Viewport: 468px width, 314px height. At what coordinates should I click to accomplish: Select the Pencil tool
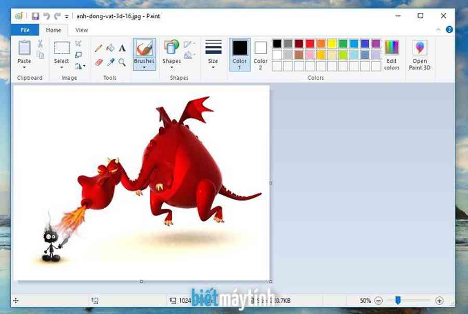point(98,48)
